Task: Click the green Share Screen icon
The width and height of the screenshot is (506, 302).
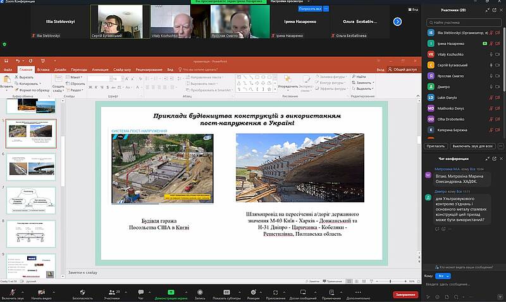Action: 171,292
